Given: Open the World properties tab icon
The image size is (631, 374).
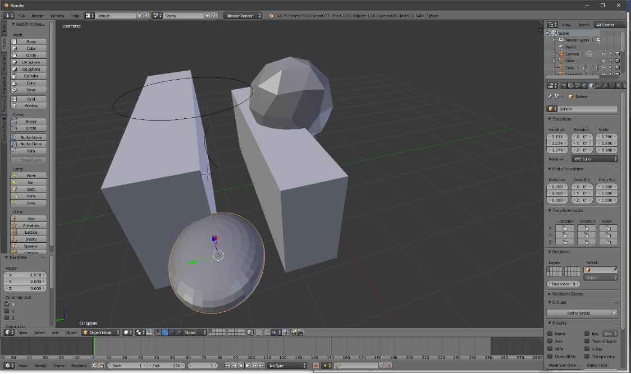Looking at the screenshot, I should 584,86.
